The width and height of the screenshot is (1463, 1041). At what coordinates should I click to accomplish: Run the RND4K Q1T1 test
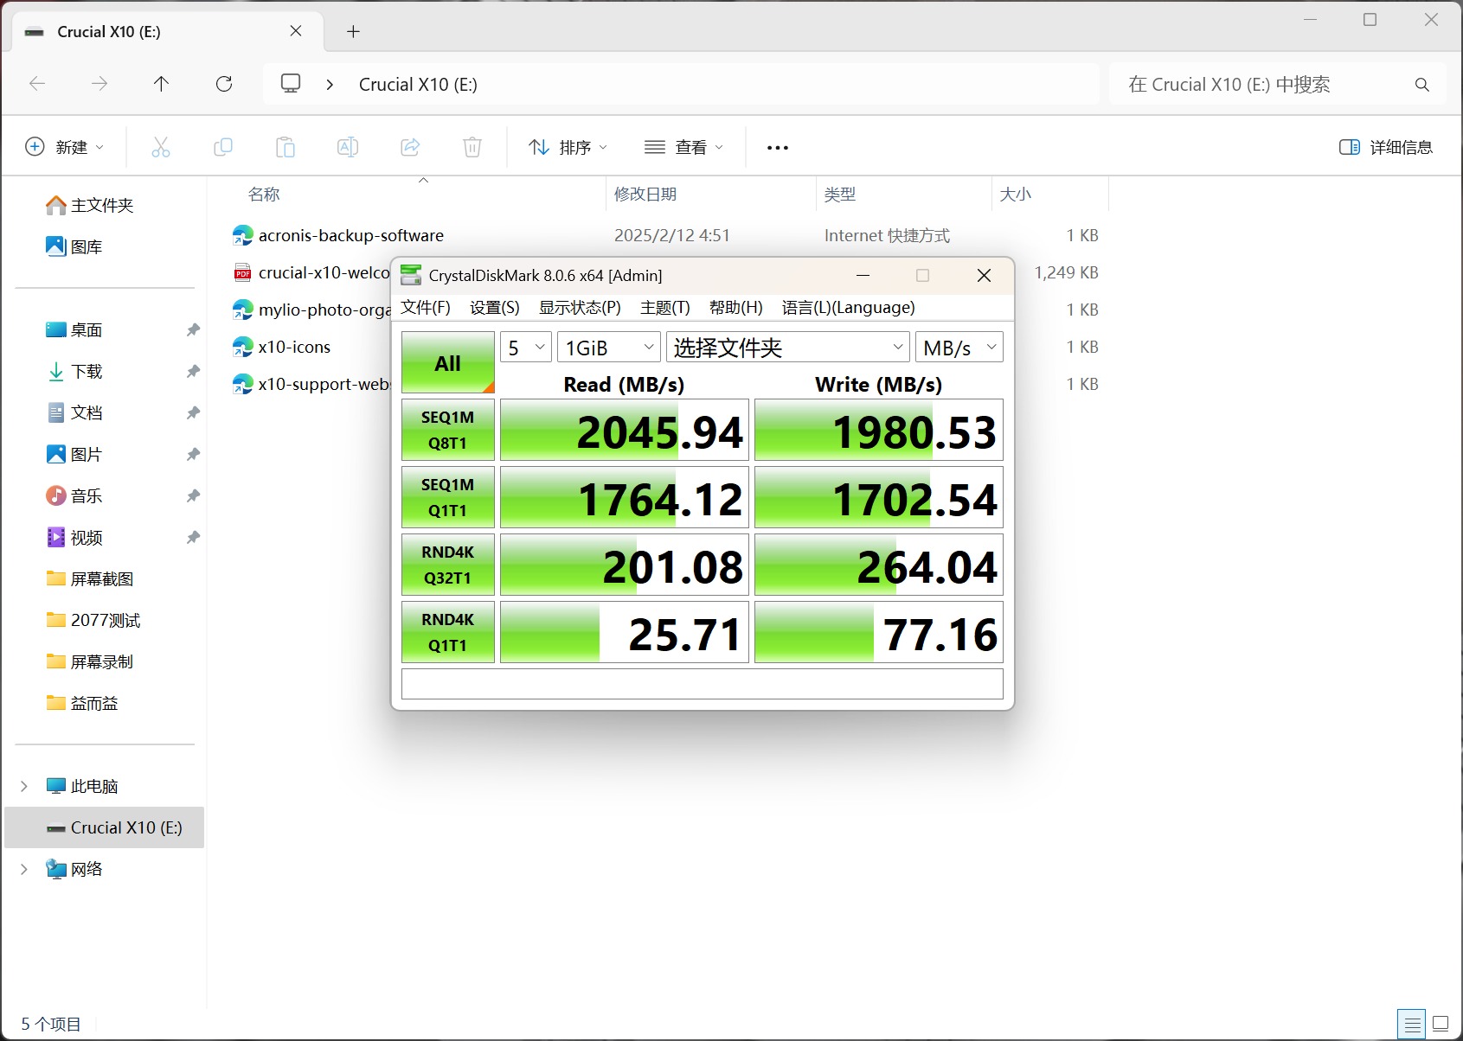coord(448,632)
